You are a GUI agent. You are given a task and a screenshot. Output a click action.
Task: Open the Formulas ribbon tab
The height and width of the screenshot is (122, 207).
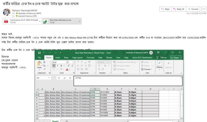pos(90,58)
